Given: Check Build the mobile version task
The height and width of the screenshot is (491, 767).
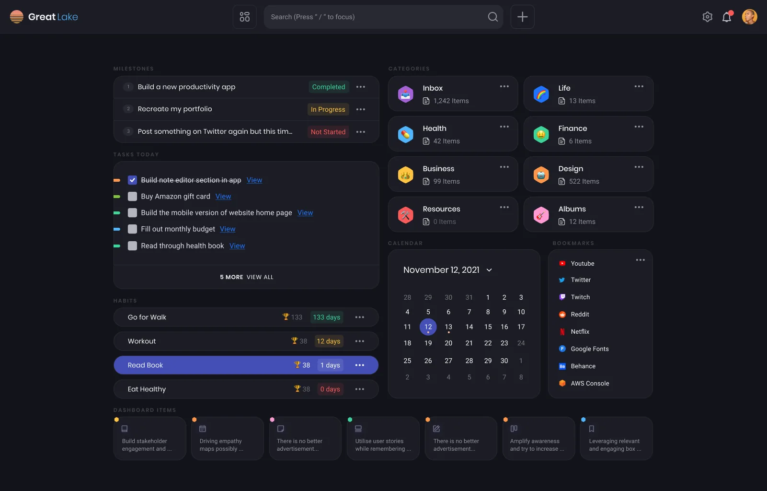Looking at the screenshot, I should [133, 213].
